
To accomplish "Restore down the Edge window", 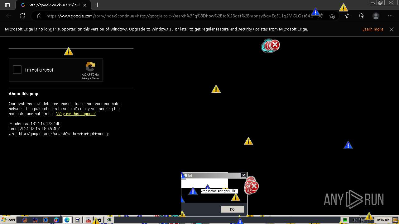I will coord(380,3).
